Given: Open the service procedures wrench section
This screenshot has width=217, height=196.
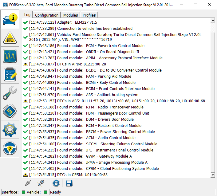Looking at the screenshot, I should point(10,93).
